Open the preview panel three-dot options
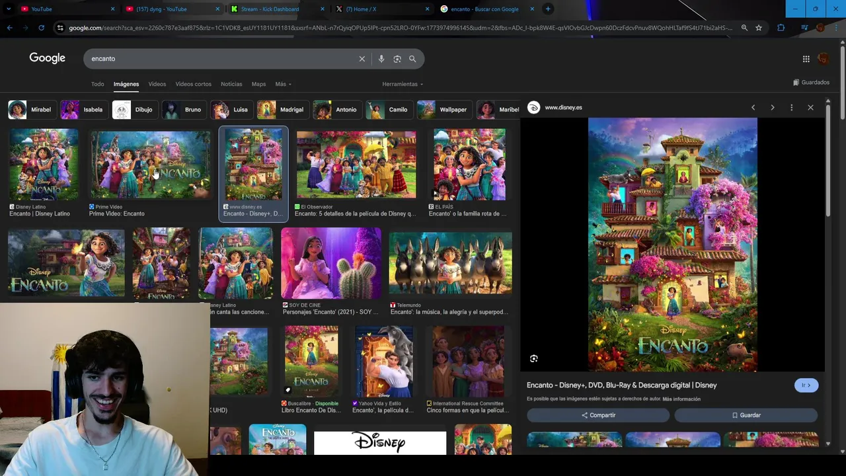846x476 pixels. [792, 107]
